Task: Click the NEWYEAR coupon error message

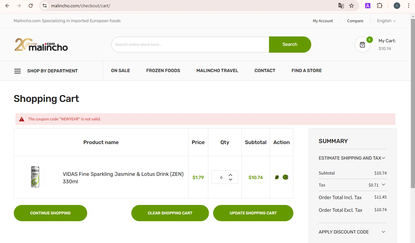Action: pos(64,119)
